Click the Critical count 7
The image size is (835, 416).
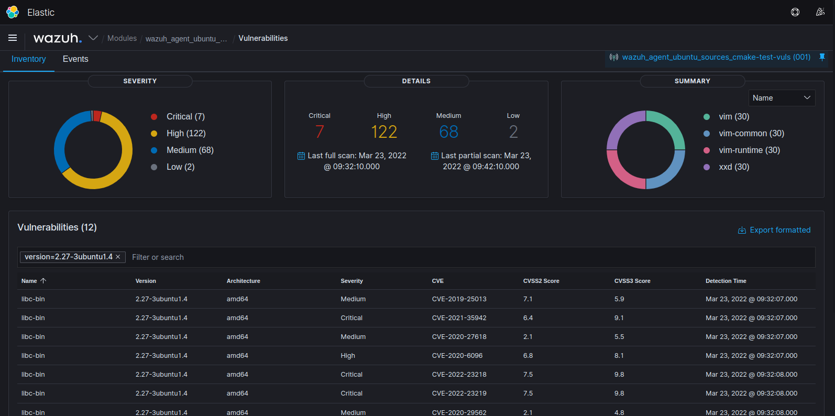pyautogui.click(x=320, y=132)
